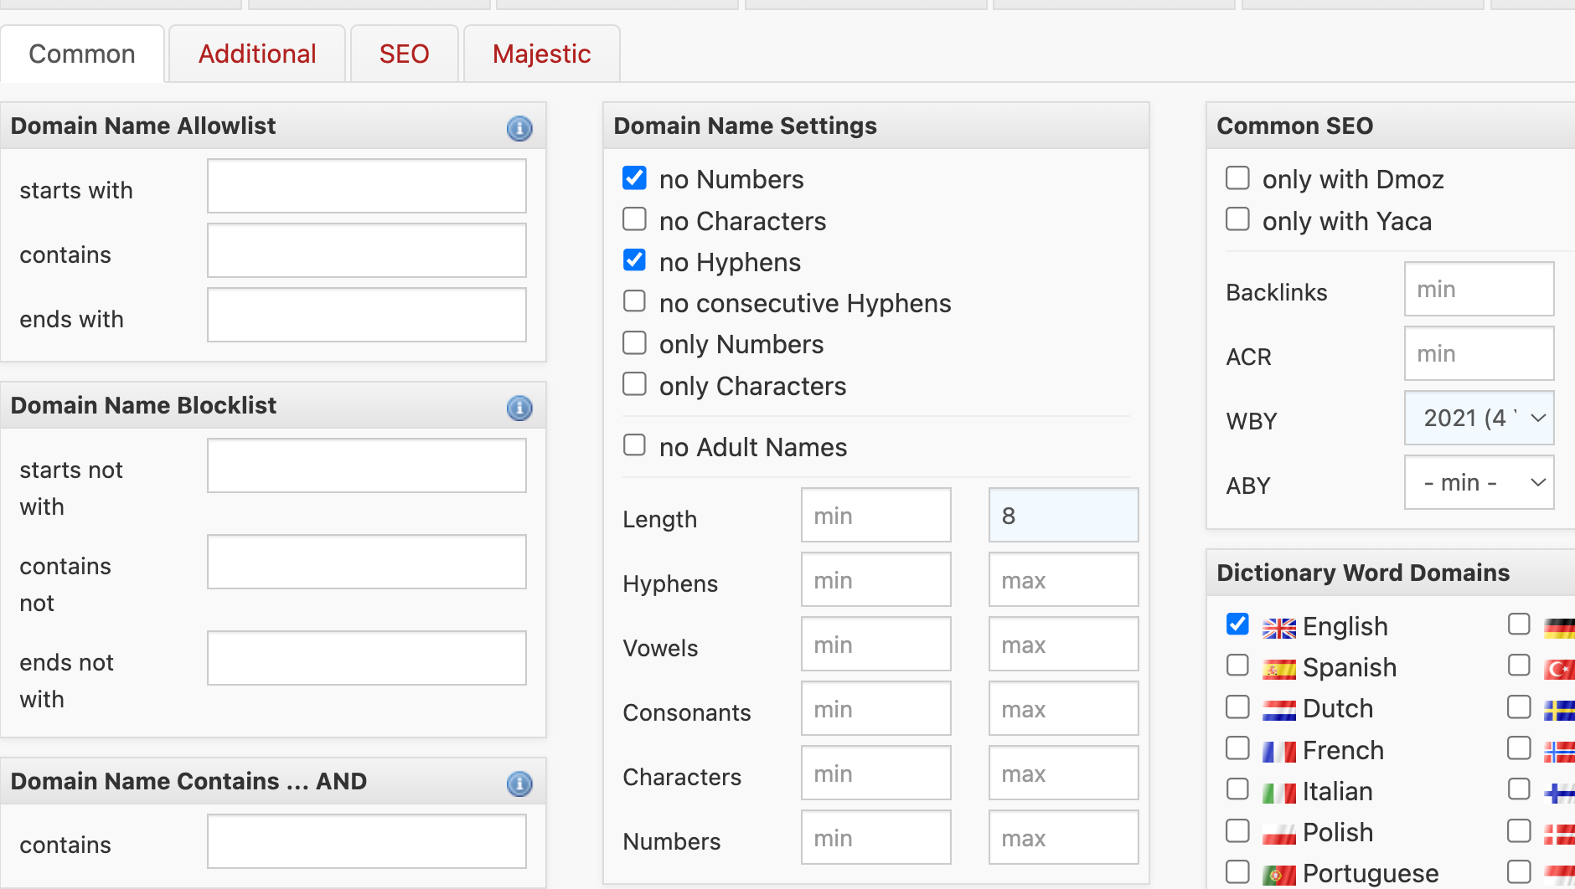
Task: Focus the Allowlist ends with field
Action: pos(367,315)
